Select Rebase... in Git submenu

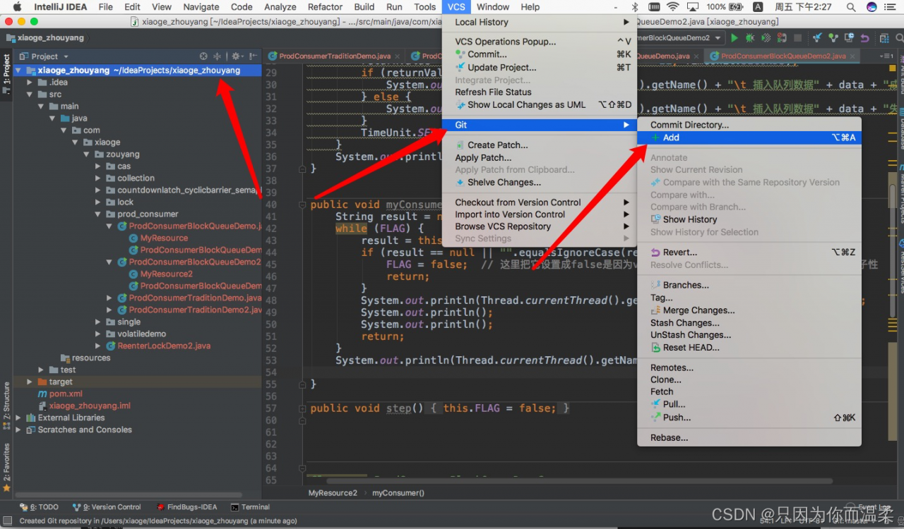[x=749, y=438]
